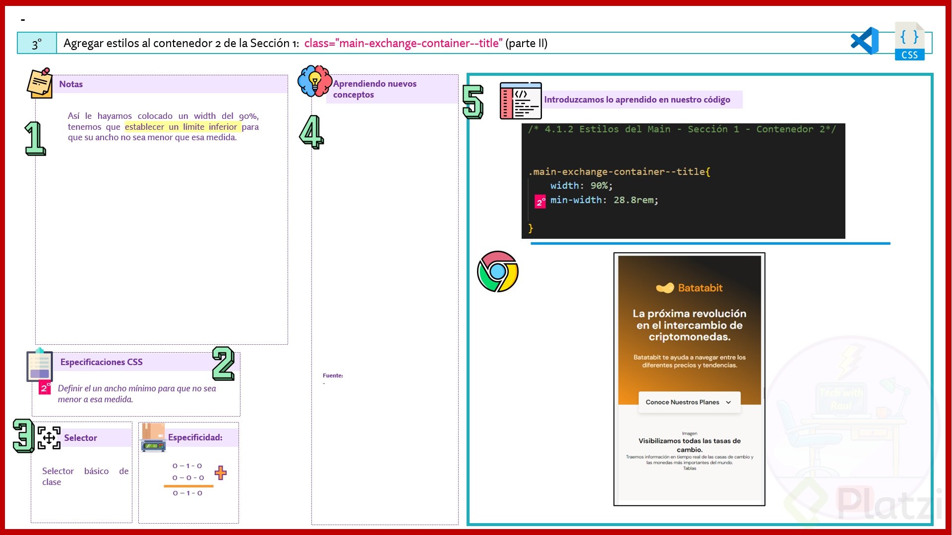952x535 pixels.
Task: Click the orange plus sign icon
Action: pyautogui.click(x=221, y=473)
